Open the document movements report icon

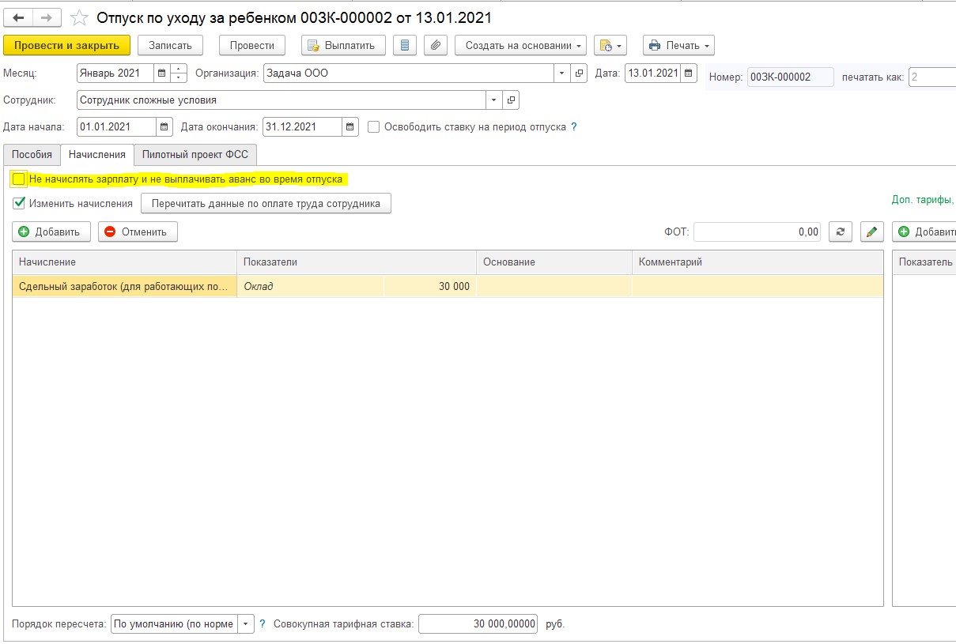pyautogui.click(x=405, y=45)
